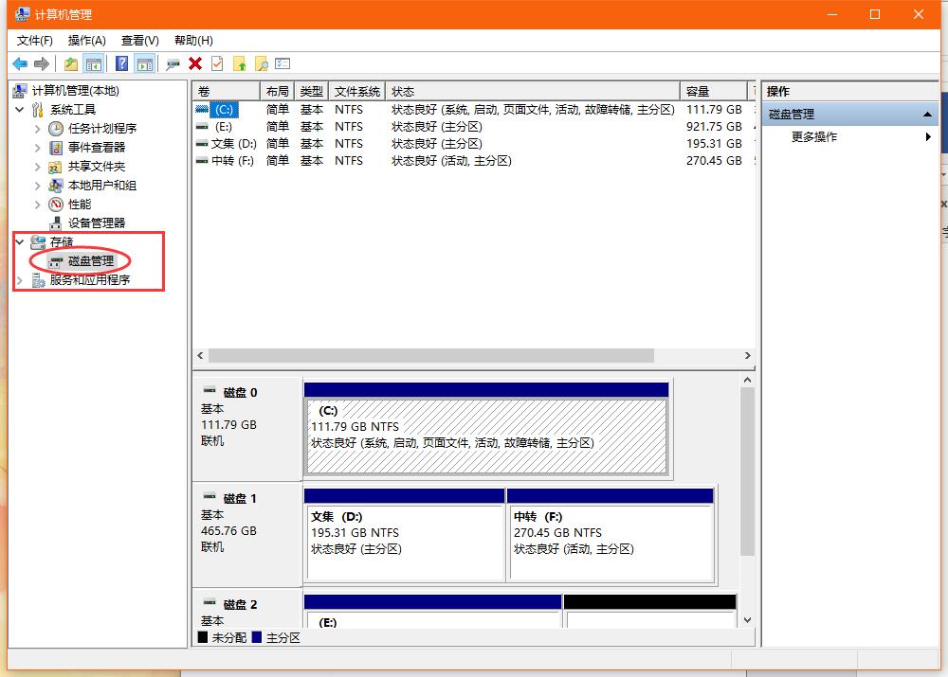948x677 pixels.
Task: Expand the 本地用户和组 node arrow
Action: tap(38, 186)
